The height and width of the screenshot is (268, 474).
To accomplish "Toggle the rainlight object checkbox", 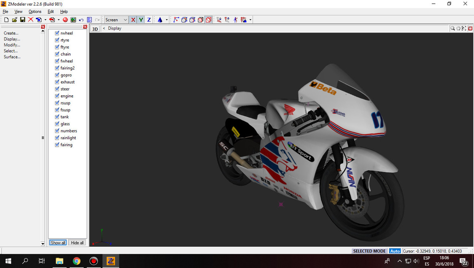I will click(x=57, y=138).
